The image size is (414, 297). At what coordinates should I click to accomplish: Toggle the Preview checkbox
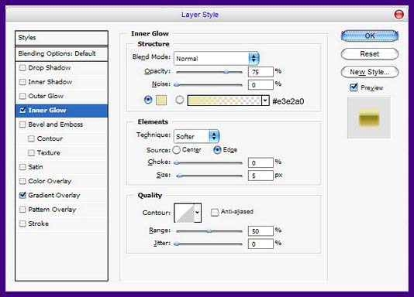coord(354,87)
